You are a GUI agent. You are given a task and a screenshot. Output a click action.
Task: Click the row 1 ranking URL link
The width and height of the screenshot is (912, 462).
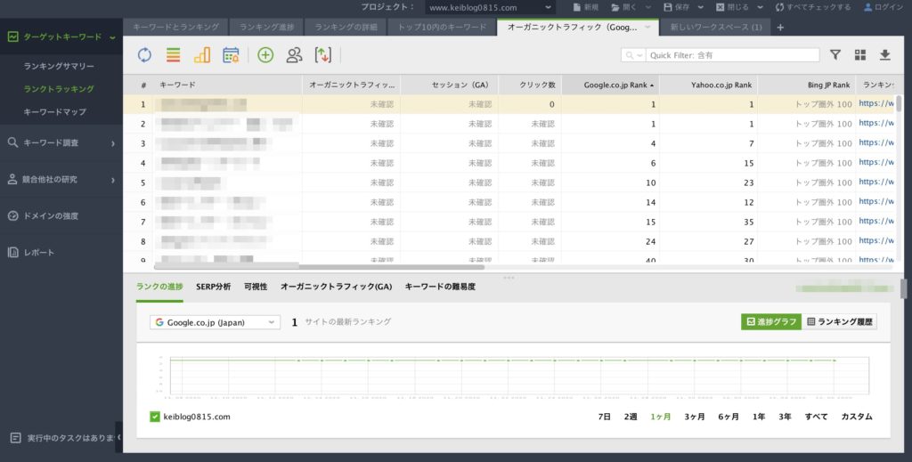[876, 103]
